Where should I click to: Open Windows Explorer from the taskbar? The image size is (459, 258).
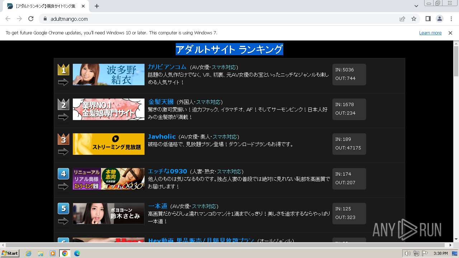pos(41,253)
